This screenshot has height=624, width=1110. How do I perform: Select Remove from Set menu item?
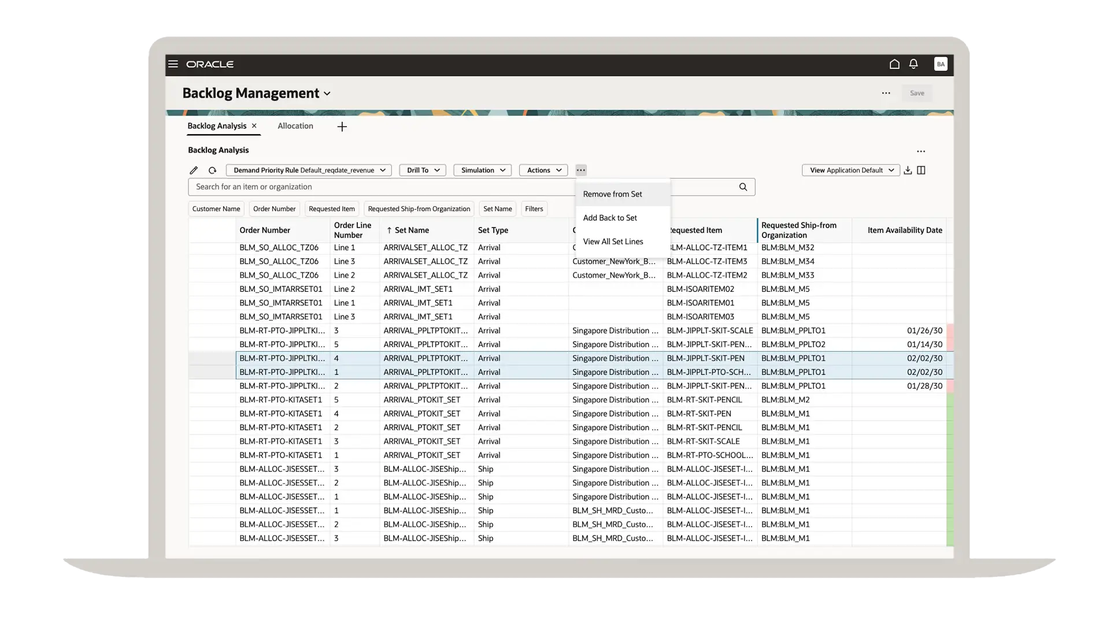click(612, 194)
